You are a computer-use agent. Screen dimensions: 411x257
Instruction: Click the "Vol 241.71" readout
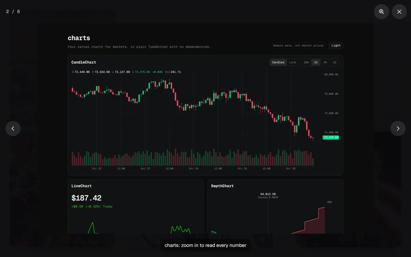173,72
